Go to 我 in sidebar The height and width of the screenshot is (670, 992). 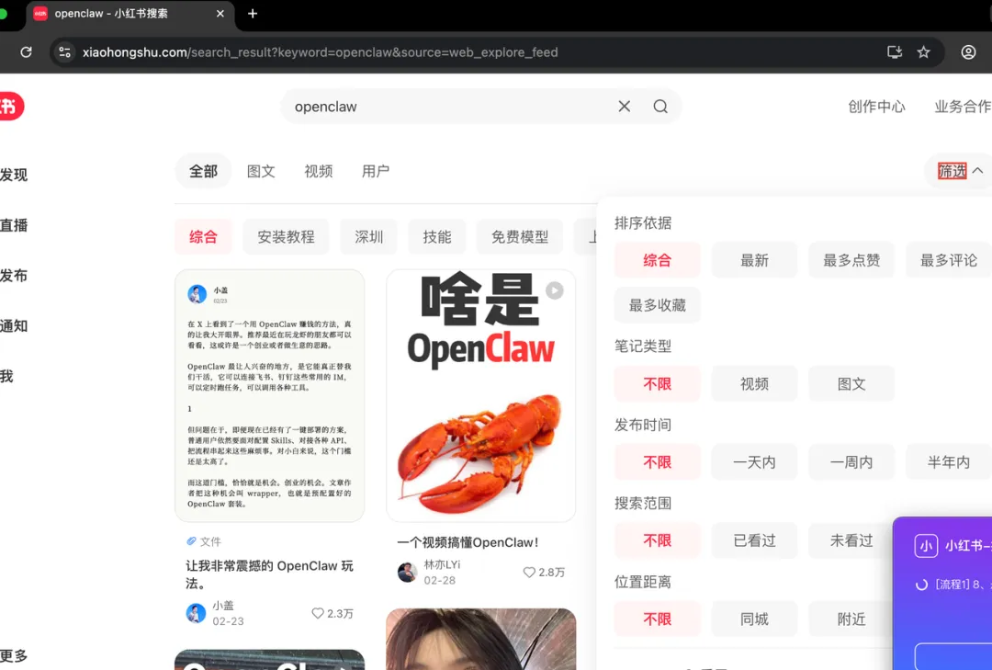pyautogui.click(x=6, y=377)
